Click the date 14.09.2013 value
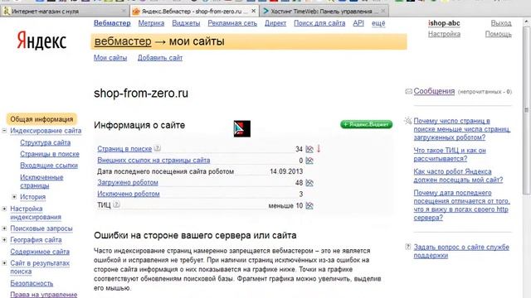This screenshot has height=298, width=531. (286, 171)
